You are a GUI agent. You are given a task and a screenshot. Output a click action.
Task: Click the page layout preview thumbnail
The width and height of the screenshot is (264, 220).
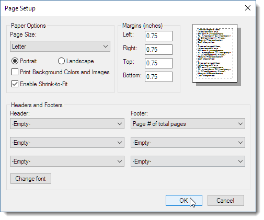click(x=215, y=53)
